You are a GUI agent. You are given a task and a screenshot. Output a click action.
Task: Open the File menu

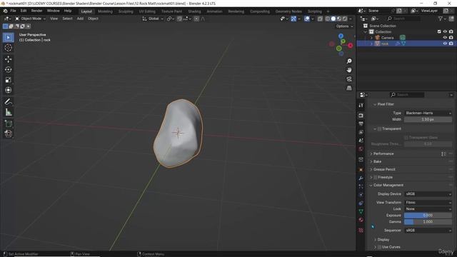point(13,11)
